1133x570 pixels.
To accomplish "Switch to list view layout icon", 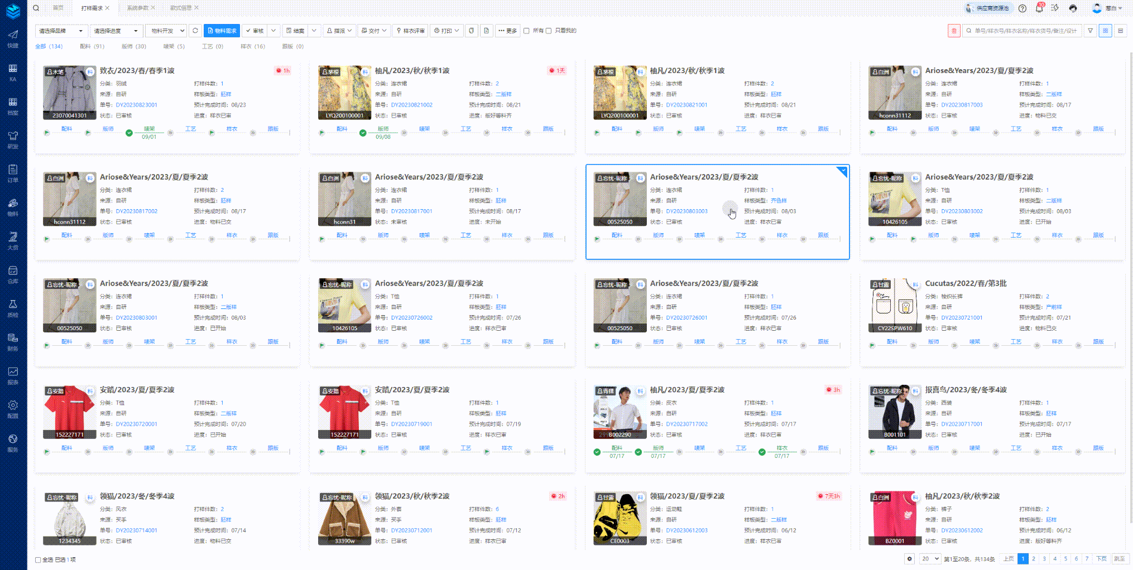I will coord(1120,31).
